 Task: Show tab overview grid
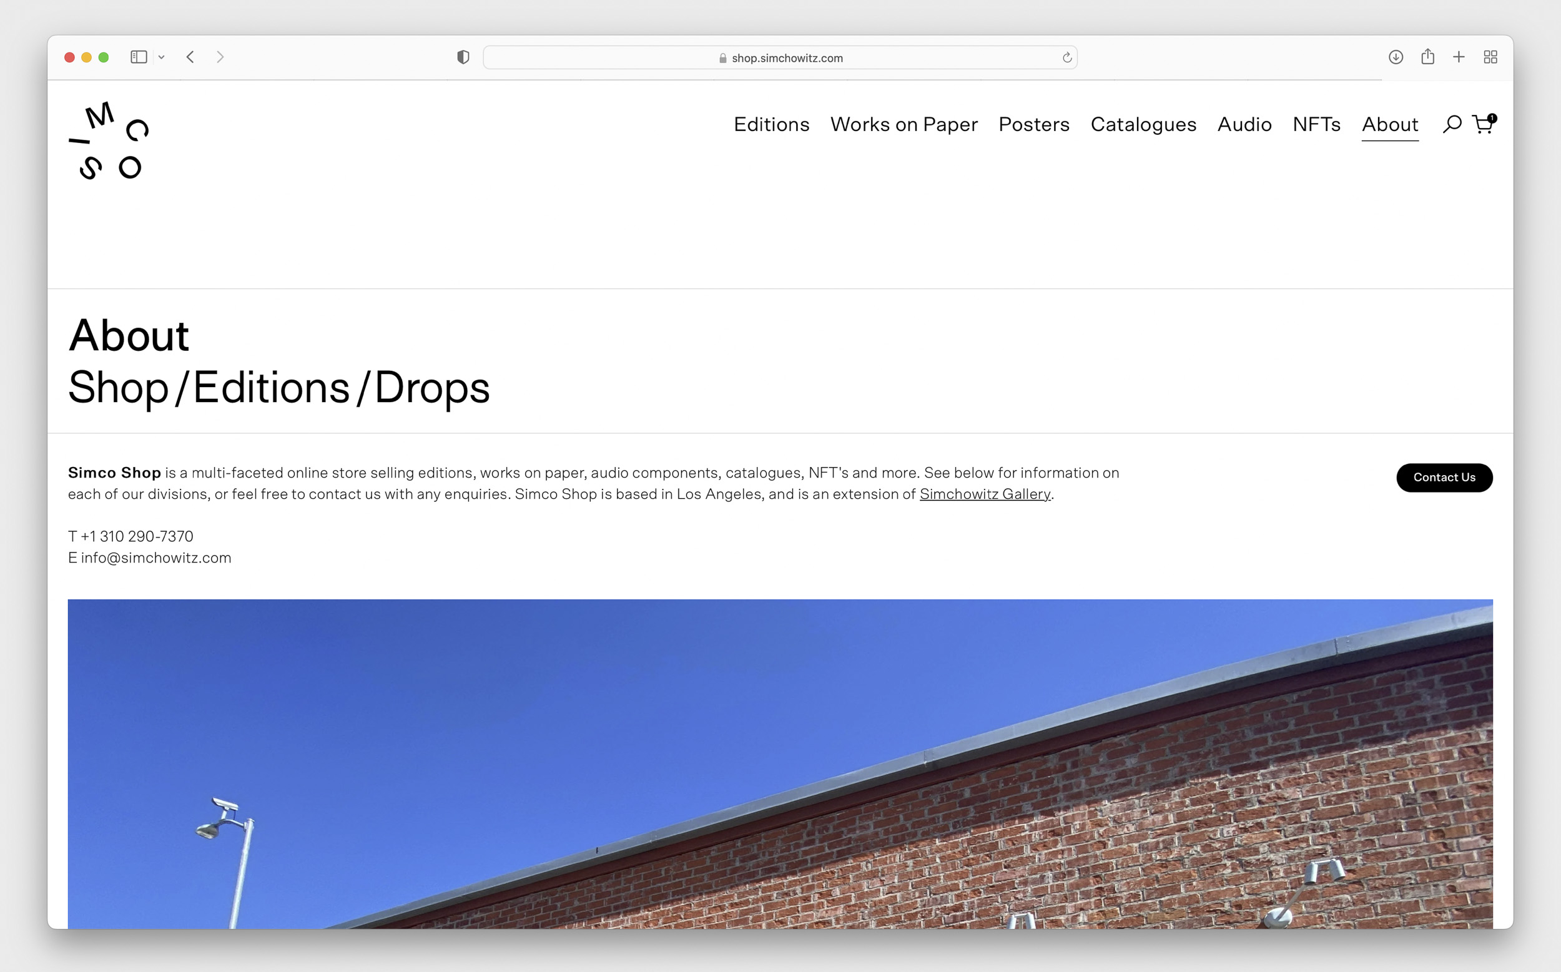click(1490, 57)
